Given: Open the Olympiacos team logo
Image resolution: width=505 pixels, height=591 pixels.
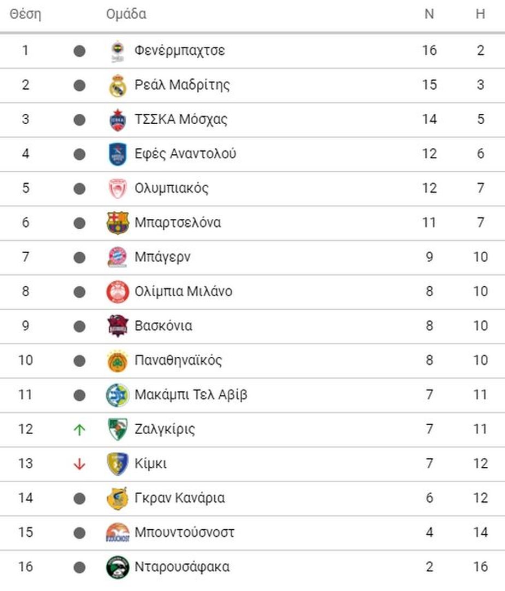Looking at the screenshot, I should coord(118,188).
